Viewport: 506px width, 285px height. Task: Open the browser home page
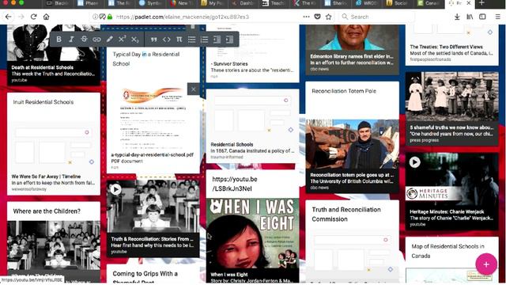46,17
